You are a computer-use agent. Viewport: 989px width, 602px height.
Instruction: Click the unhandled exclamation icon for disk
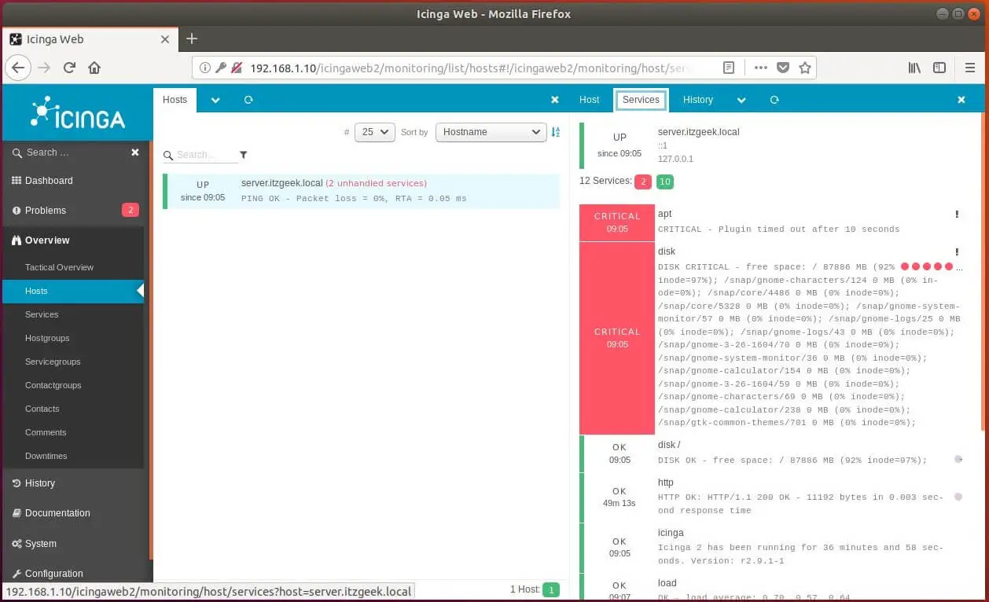tap(957, 251)
